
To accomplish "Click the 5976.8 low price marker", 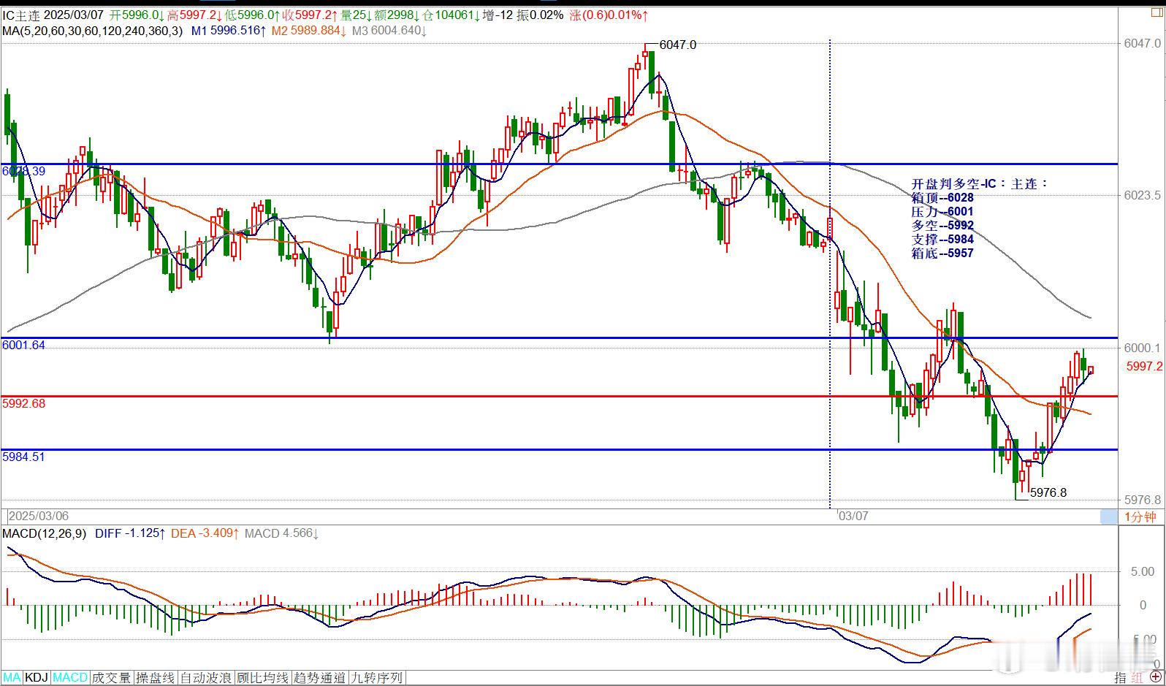I will 1048,492.
